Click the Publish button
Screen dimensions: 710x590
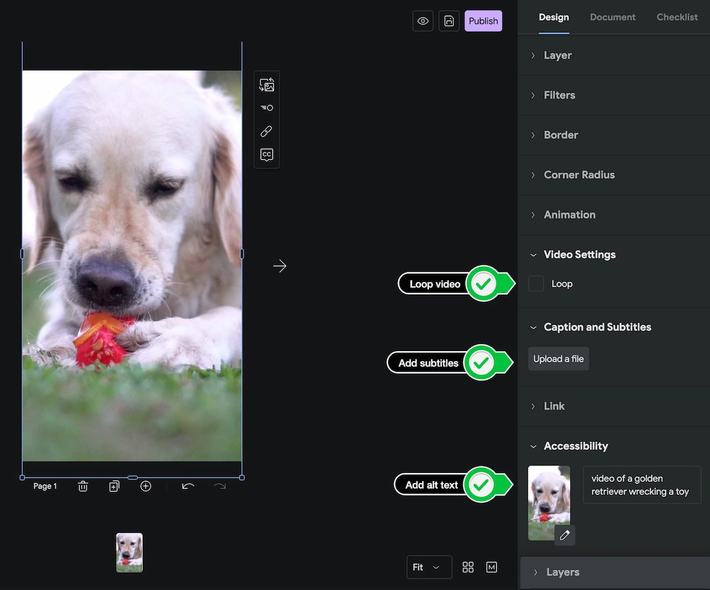(483, 21)
